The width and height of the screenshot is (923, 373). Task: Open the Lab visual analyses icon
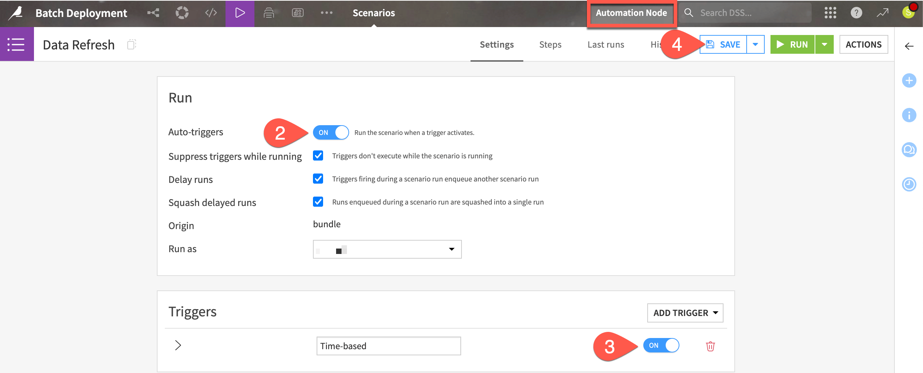click(x=182, y=13)
